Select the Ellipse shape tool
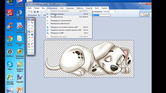The image size is (166, 93). tap(29, 53)
